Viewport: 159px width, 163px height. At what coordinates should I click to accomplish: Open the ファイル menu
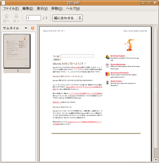click(11, 9)
